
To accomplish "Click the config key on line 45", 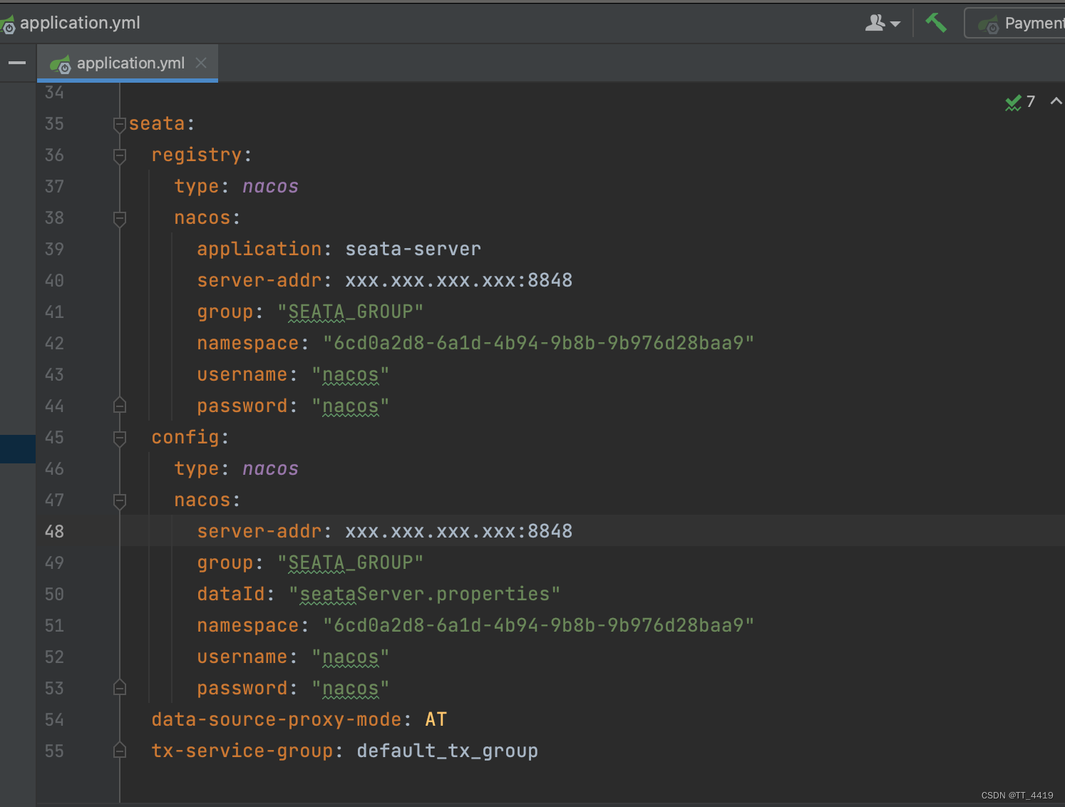I will [185, 438].
